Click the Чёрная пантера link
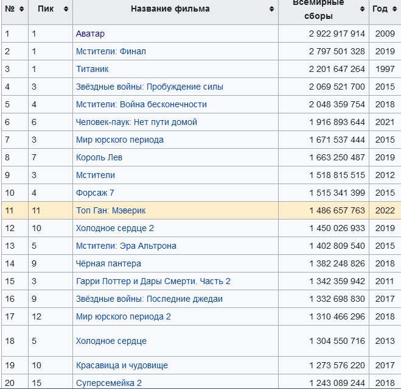401x389 pixels. [108, 263]
